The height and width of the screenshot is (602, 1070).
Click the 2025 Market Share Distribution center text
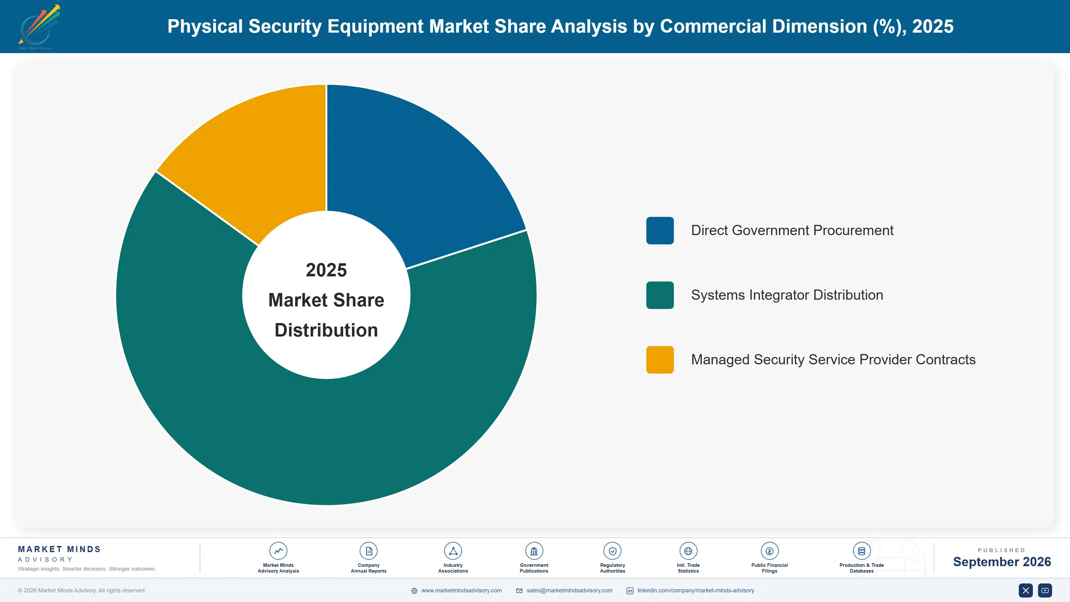(326, 300)
